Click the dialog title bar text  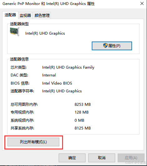tap(48, 4)
